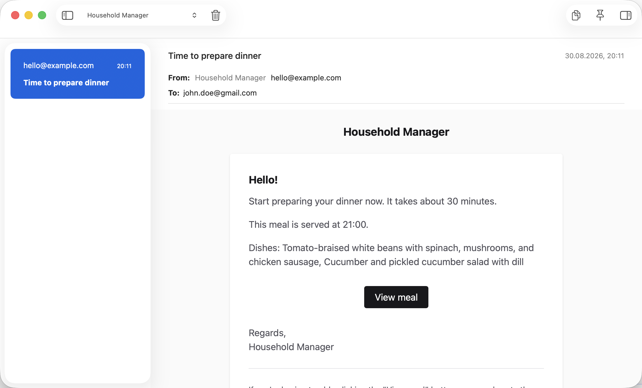Toggle the right inspector panel icon
Image resolution: width=642 pixels, height=388 pixels.
tap(626, 15)
